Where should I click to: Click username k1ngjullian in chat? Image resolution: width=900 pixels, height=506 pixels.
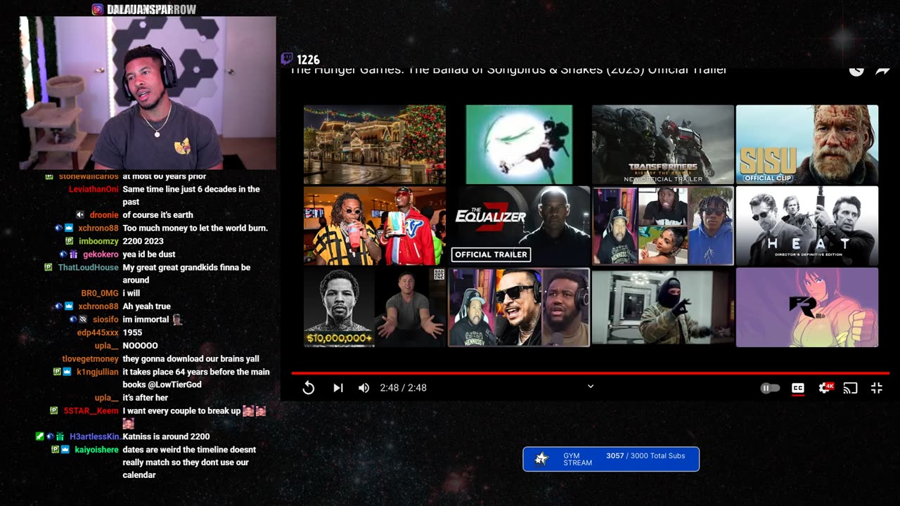[98, 372]
